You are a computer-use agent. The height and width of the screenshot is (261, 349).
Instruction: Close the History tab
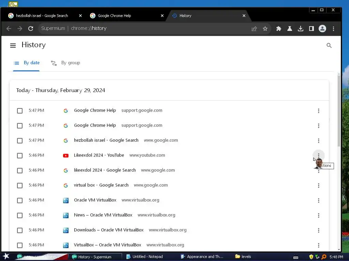244,16
